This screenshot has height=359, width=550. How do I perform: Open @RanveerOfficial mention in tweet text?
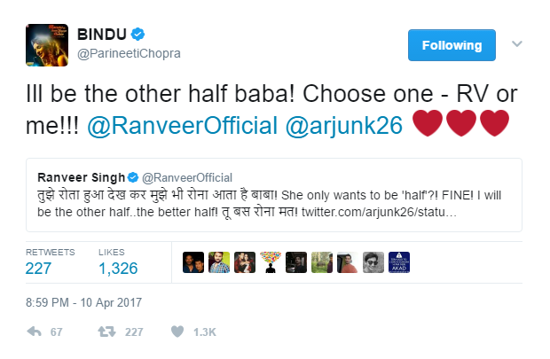[x=180, y=126]
